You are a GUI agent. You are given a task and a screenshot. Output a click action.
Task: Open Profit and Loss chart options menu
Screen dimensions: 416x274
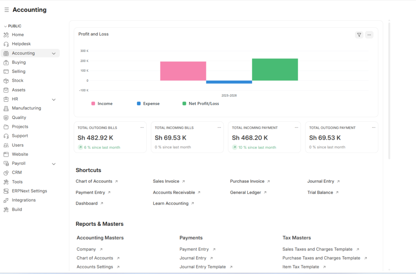tap(369, 35)
